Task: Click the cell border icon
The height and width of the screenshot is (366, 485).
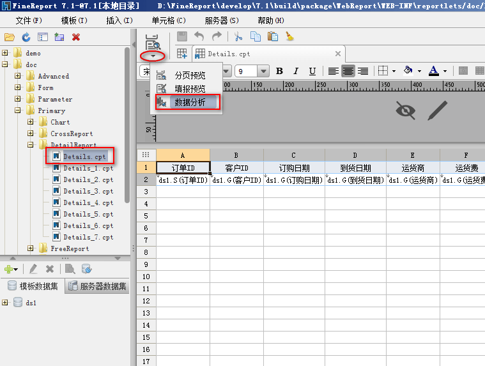Action: [x=383, y=71]
